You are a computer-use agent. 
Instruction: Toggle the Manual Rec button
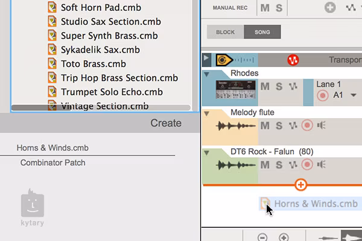[230, 8]
